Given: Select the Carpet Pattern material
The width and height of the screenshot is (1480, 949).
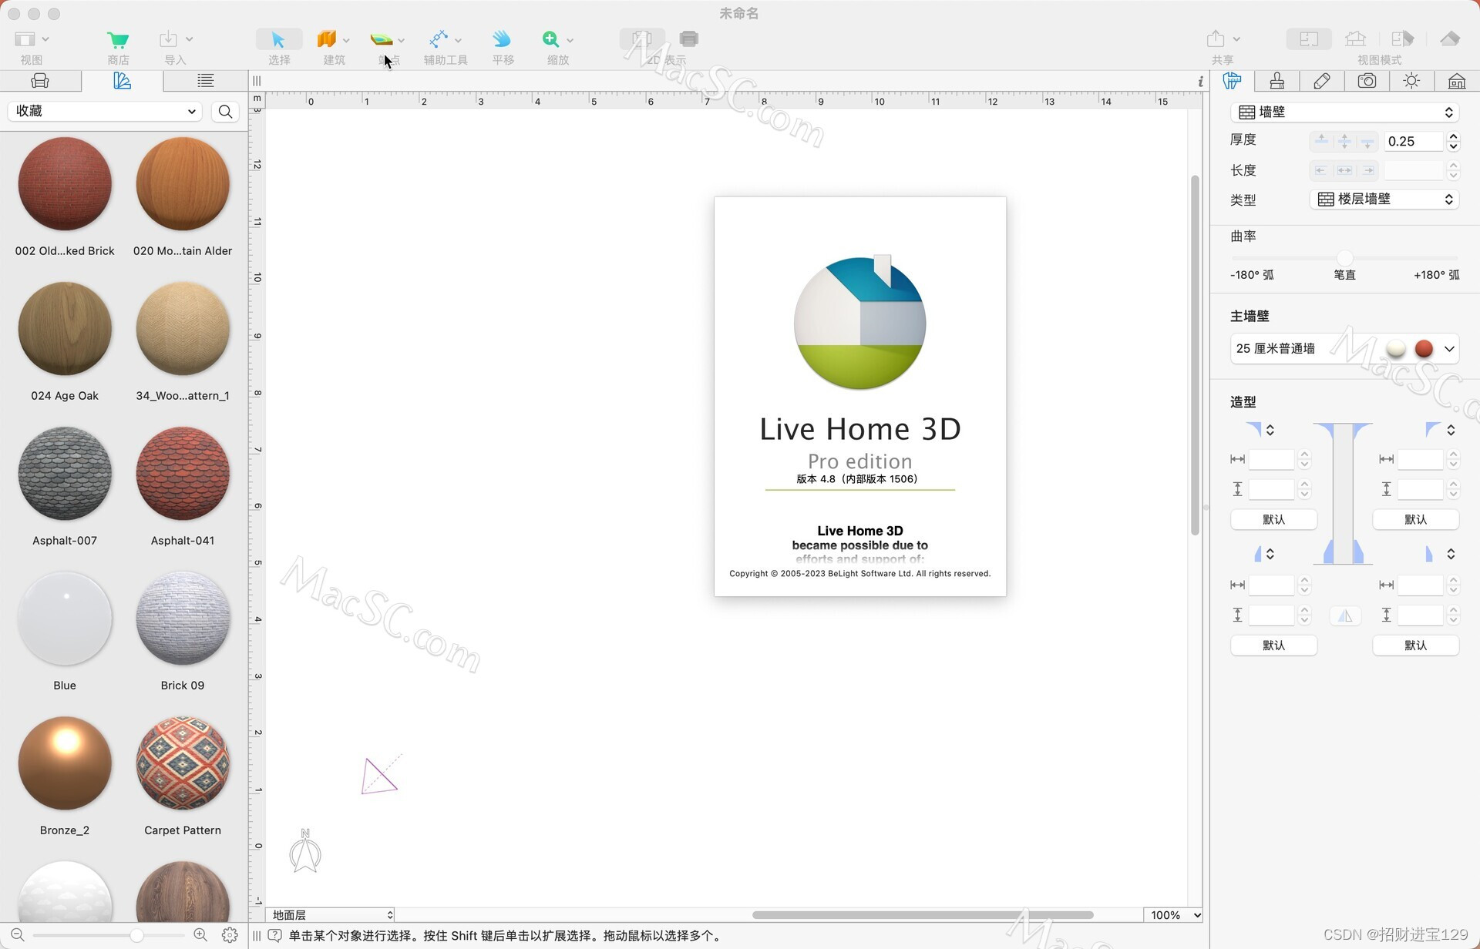Looking at the screenshot, I should pos(183,763).
